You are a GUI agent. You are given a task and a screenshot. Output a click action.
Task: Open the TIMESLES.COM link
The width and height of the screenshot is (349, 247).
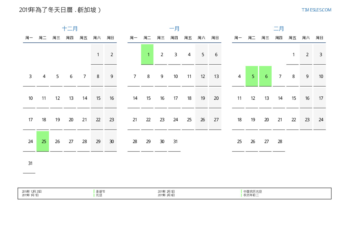(316, 10)
